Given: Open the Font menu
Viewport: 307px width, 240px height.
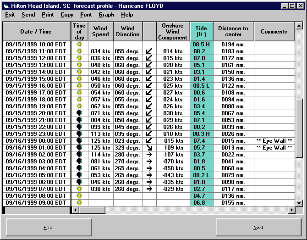Looking at the screenshot, I should click(86, 15).
